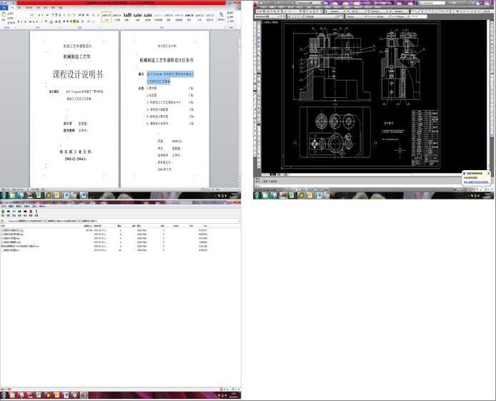Image resolution: width=496 pixels, height=401 pixels.
Task: Select the first .dwg file in 7-Zip list
Action: (14, 230)
